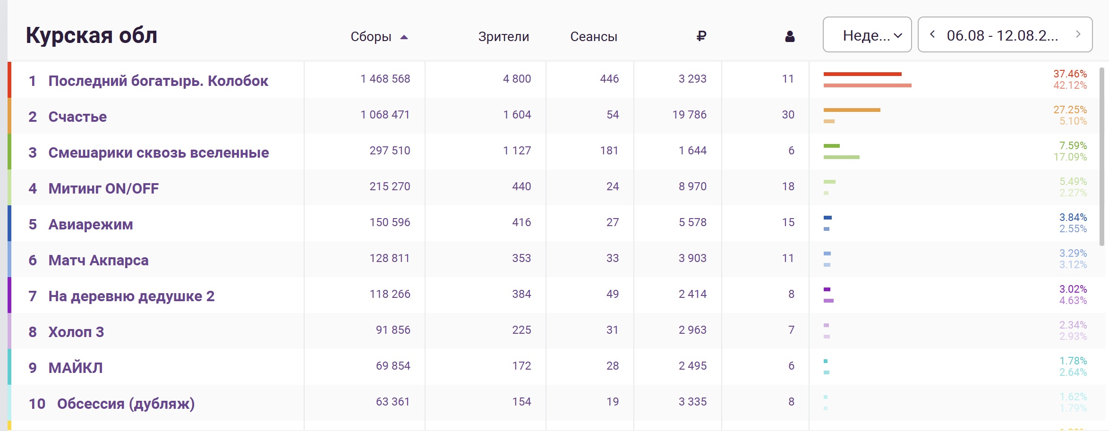Image resolution: width=1109 pixels, height=431 pixels.
Task: Click the Сборы sort arrow icon
Action: [404, 37]
